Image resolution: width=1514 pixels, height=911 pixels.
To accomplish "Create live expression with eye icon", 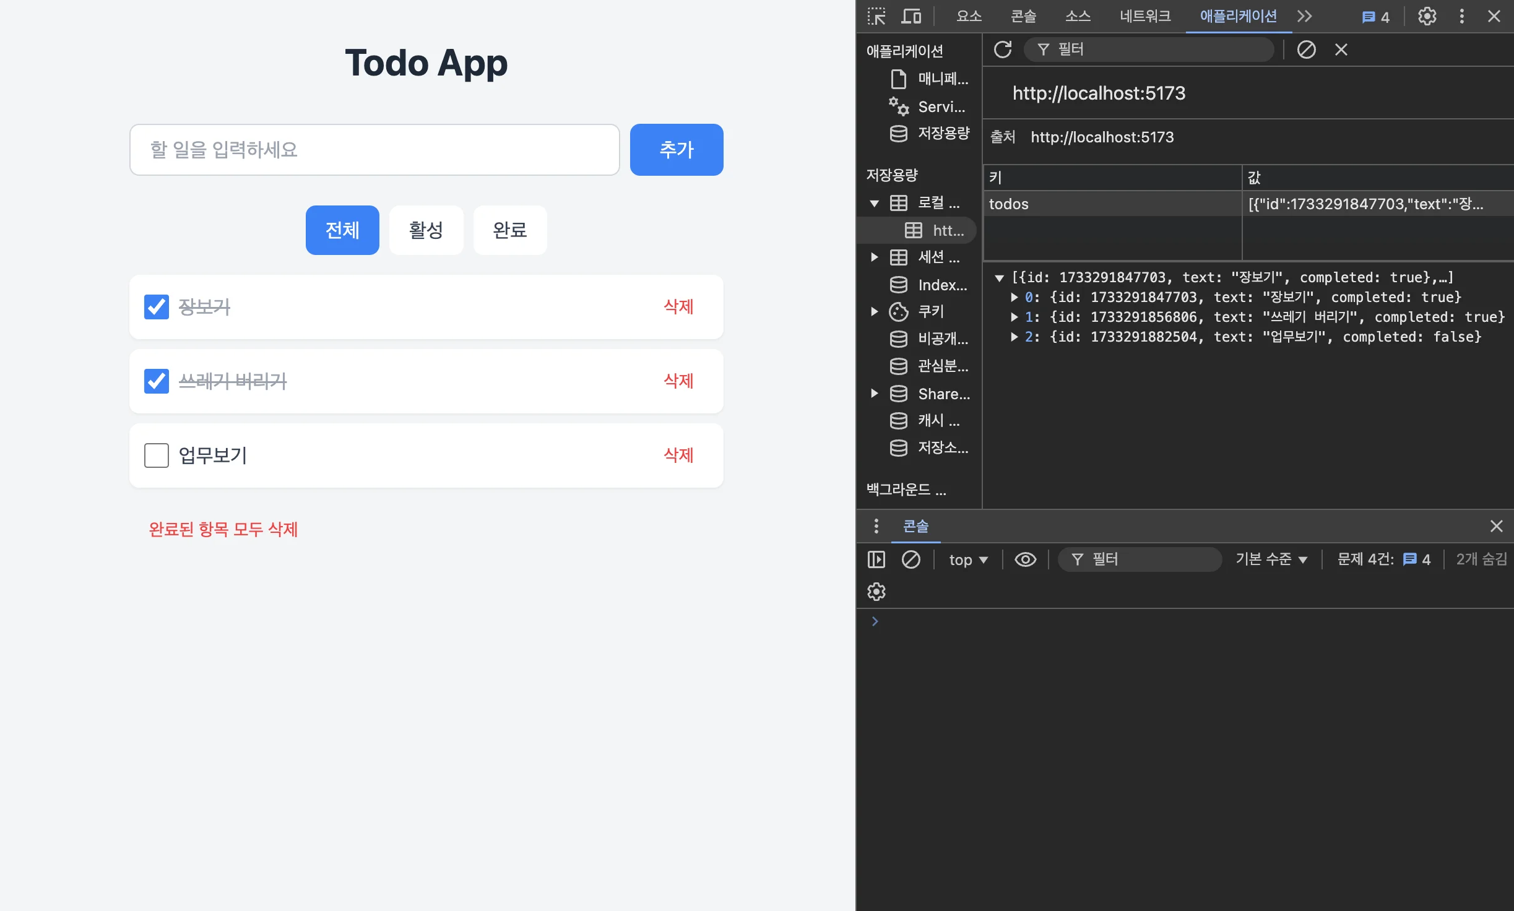I will (1025, 559).
